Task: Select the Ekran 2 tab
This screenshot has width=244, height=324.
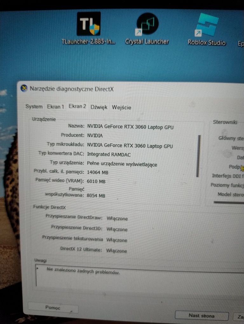Action: 78,106
